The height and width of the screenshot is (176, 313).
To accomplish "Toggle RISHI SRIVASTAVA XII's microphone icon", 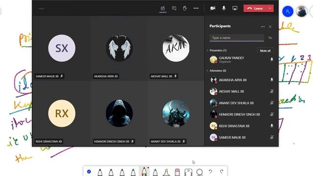I will (x=272, y=126).
